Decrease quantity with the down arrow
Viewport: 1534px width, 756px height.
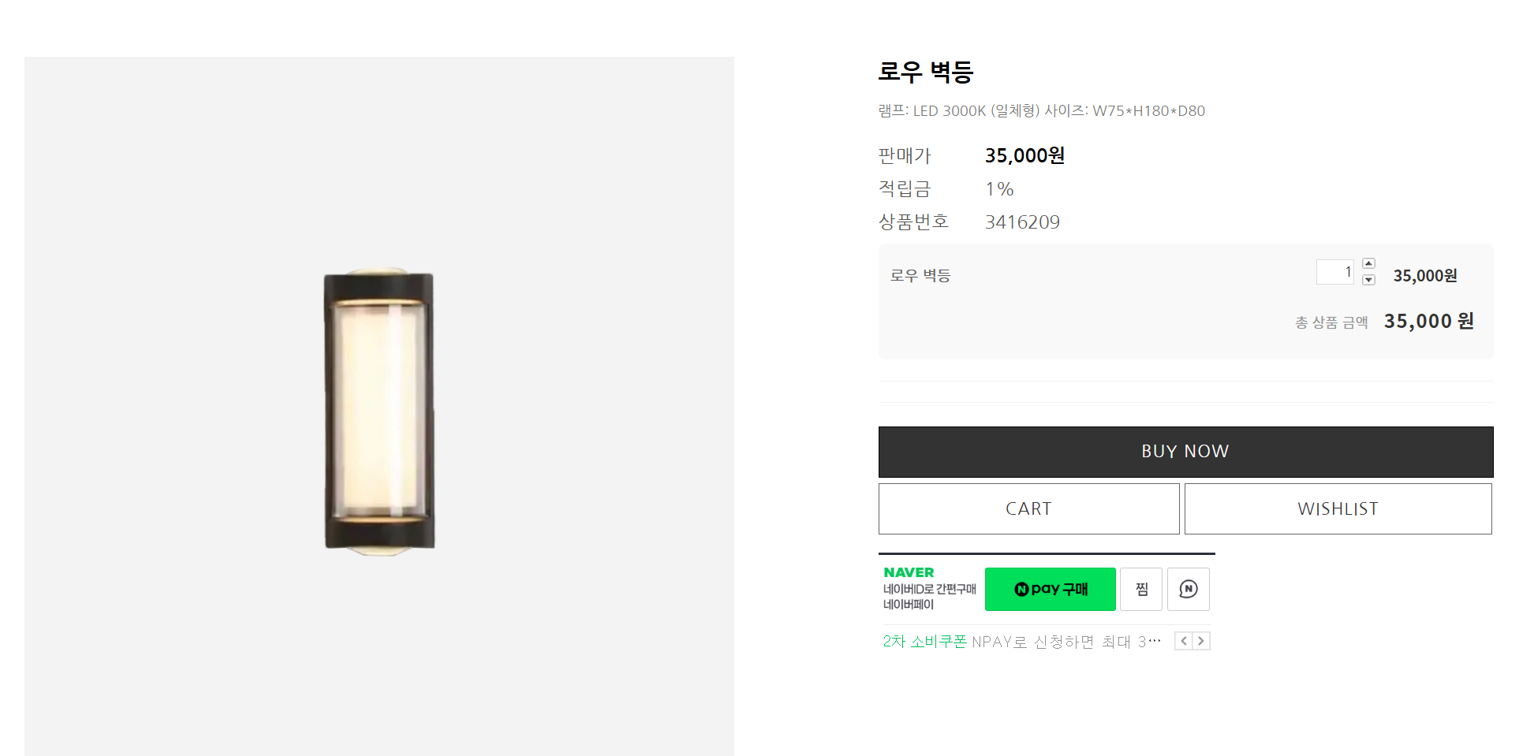pyautogui.click(x=1369, y=280)
